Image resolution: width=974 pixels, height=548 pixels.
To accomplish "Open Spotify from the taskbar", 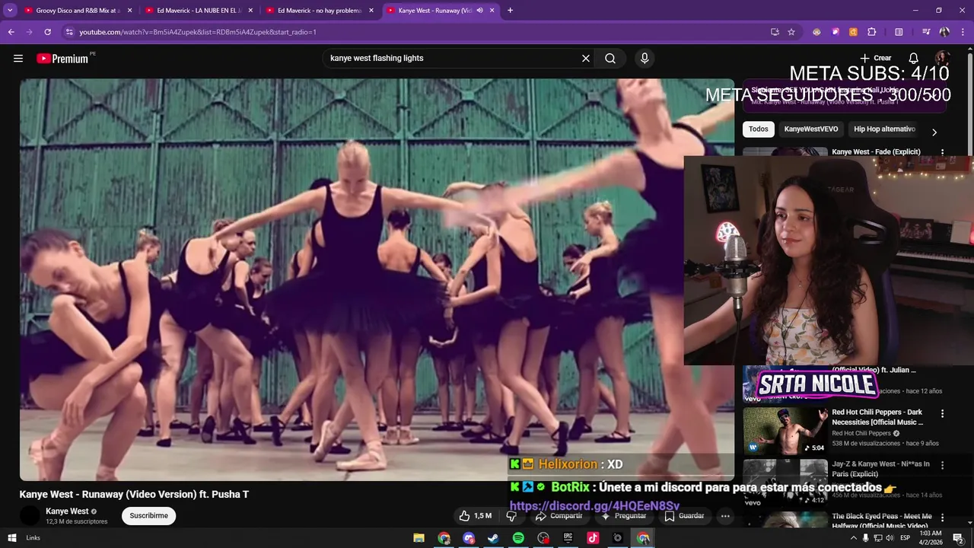I will pos(518,538).
